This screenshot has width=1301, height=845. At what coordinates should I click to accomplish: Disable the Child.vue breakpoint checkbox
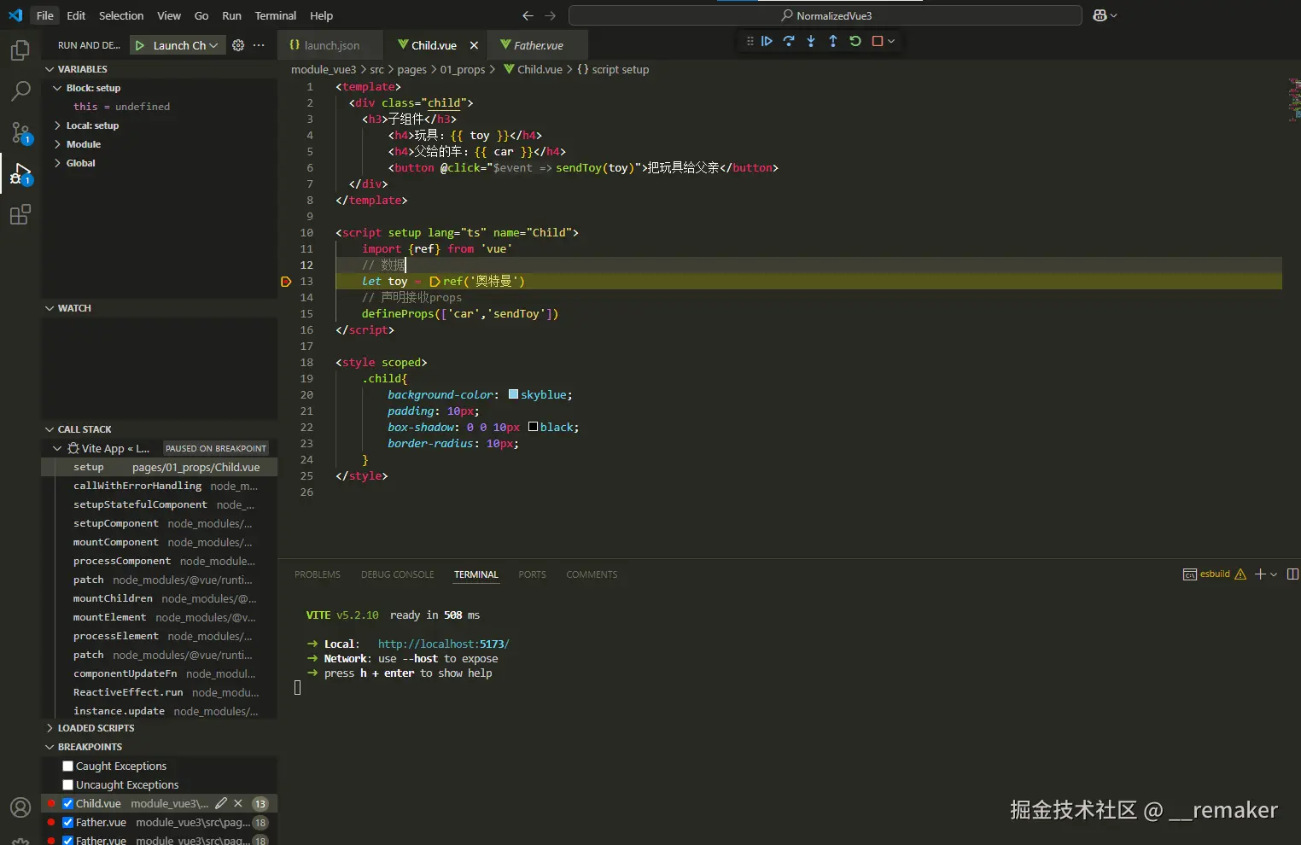click(68, 804)
